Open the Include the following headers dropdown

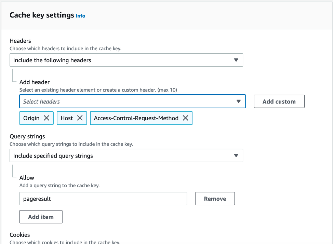tap(126, 60)
